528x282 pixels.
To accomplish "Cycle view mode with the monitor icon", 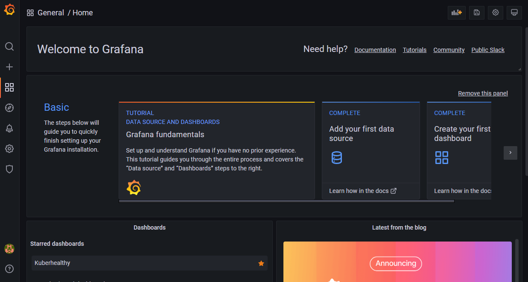I will pyautogui.click(x=514, y=13).
